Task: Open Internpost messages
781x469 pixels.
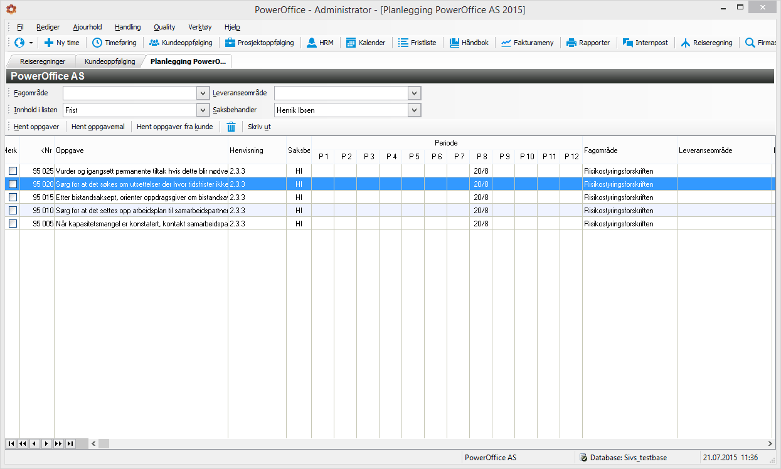Action: 645,43
